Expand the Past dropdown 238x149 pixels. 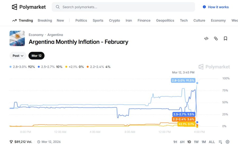18,56
